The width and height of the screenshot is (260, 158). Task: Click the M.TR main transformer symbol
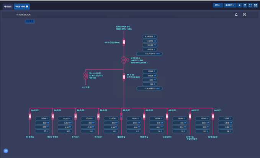(x=125, y=60)
